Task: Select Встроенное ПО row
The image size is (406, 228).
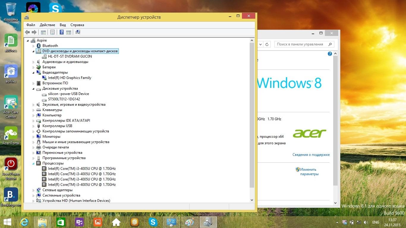Action: (55, 83)
